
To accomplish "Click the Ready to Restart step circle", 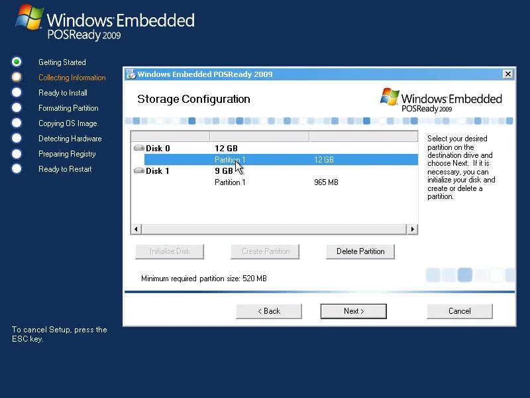I will (17, 168).
